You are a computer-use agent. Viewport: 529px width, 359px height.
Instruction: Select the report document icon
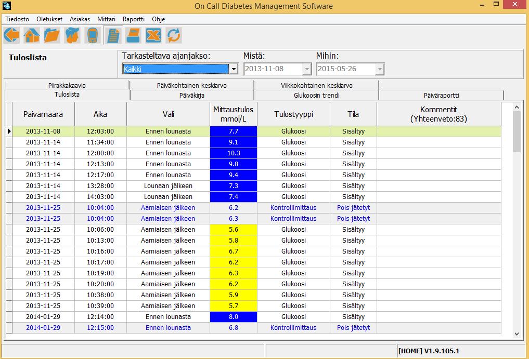(113, 35)
